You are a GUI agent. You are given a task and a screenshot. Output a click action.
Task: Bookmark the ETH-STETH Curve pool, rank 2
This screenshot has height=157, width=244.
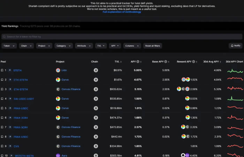2,80
